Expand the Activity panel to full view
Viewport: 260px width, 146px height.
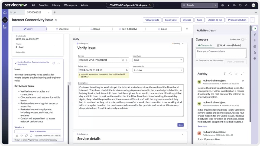click(x=242, y=74)
